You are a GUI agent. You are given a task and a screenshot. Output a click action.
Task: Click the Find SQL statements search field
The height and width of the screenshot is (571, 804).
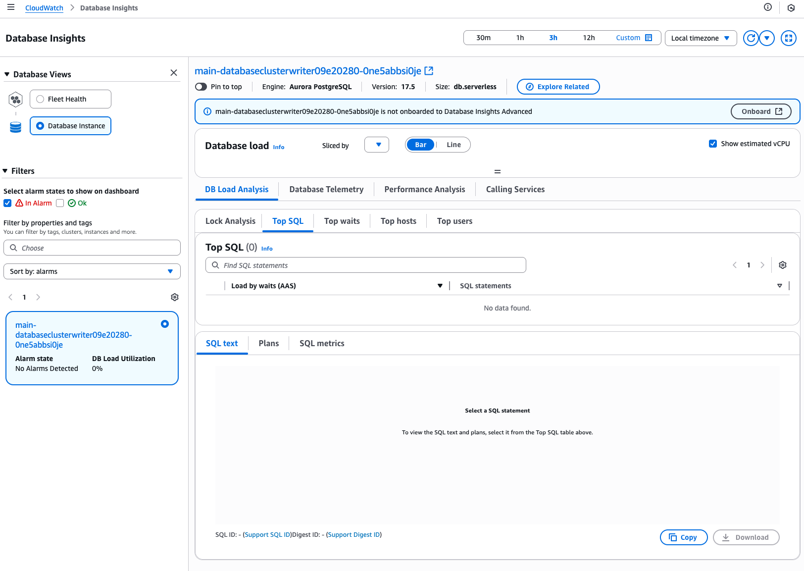click(365, 265)
